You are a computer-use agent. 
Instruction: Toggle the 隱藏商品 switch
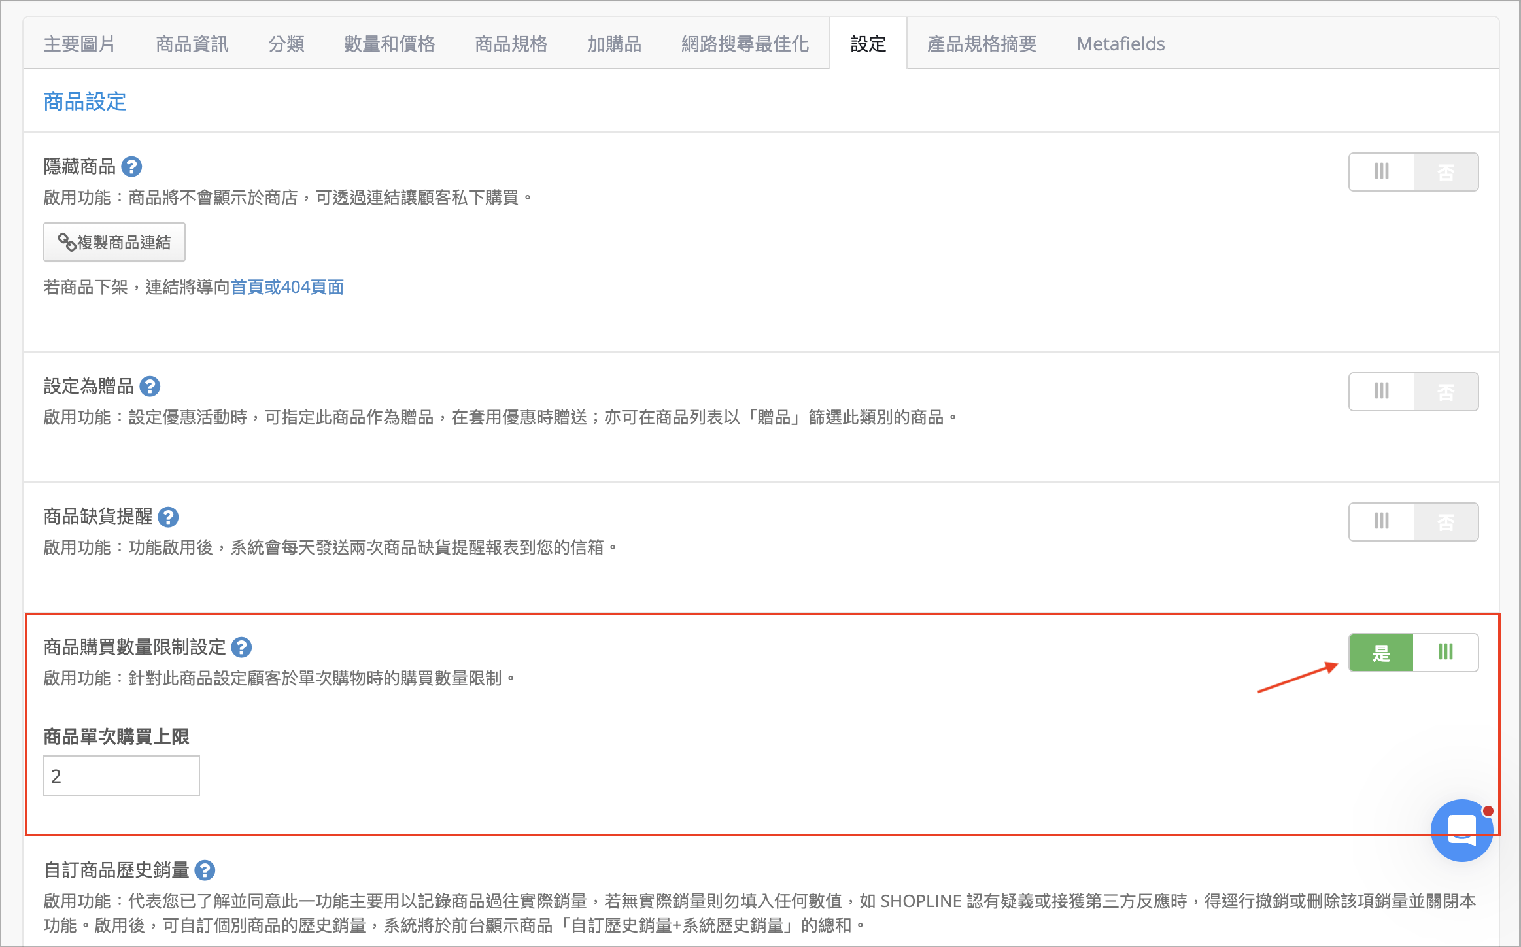click(x=1413, y=172)
